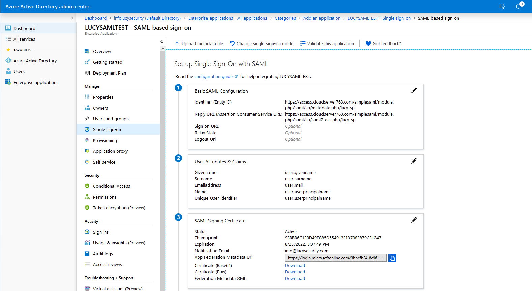Click the Thumbprint value text
Viewport: 532px width, 291px height.
tap(333, 238)
